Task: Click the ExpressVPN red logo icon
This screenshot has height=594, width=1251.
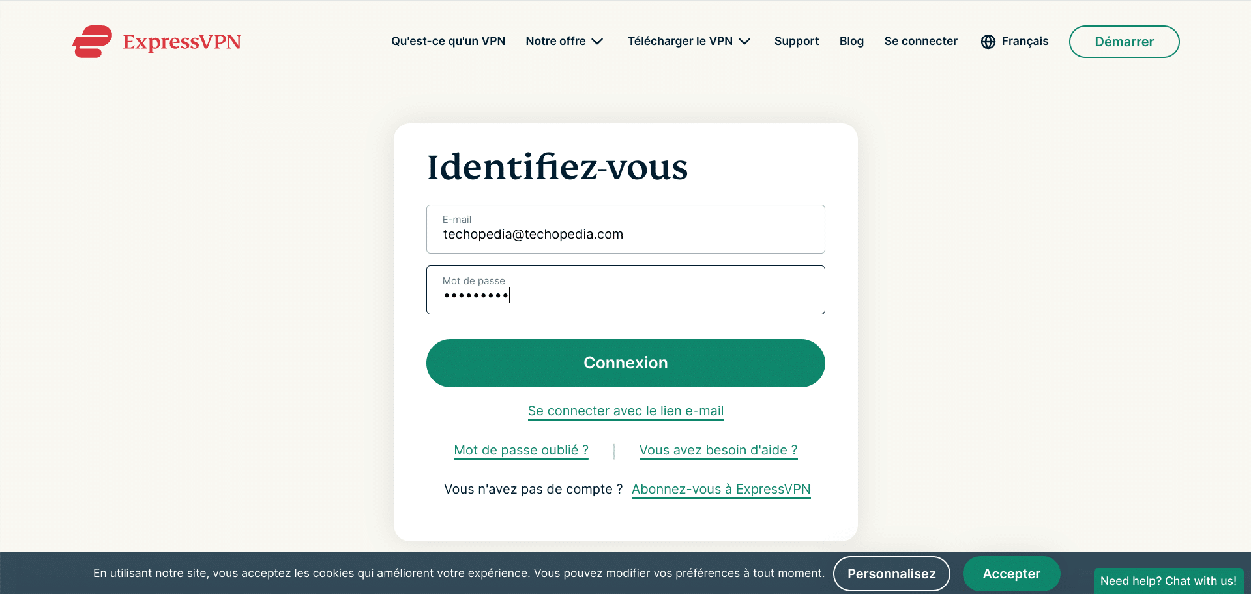Action: [92, 42]
